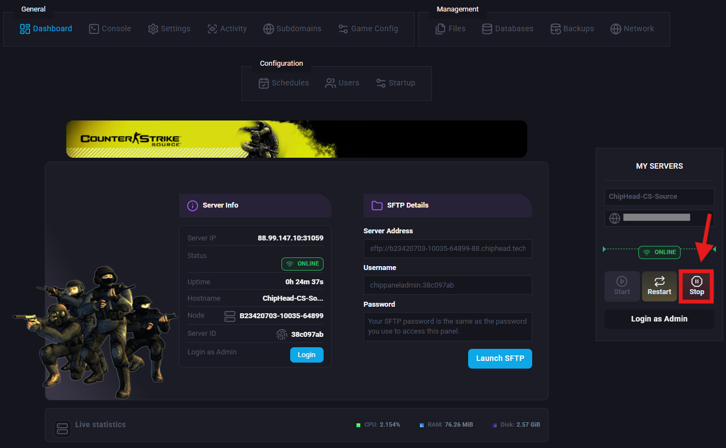Click the Server IP value 88.99.147.10:31059
The image size is (726, 448).
[291, 238]
